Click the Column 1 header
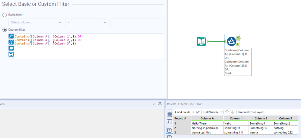Viewport: 301px width, 138px height. click(236, 118)
